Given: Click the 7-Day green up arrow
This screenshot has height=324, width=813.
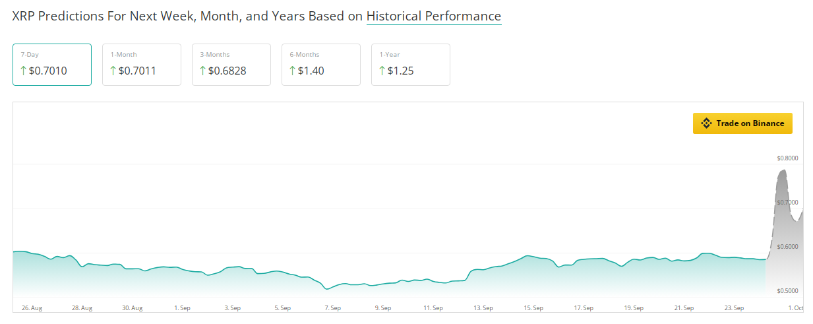Looking at the screenshot, I should click(x=24, y=71).
